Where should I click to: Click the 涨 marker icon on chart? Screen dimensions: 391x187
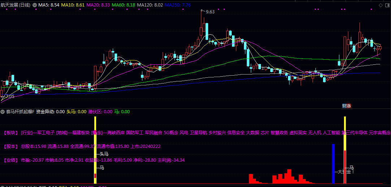[349, 106]
